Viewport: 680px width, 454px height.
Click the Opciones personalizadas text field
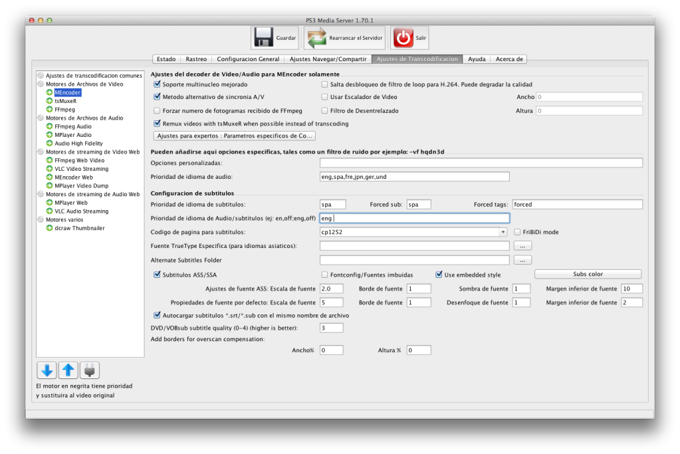481,163
